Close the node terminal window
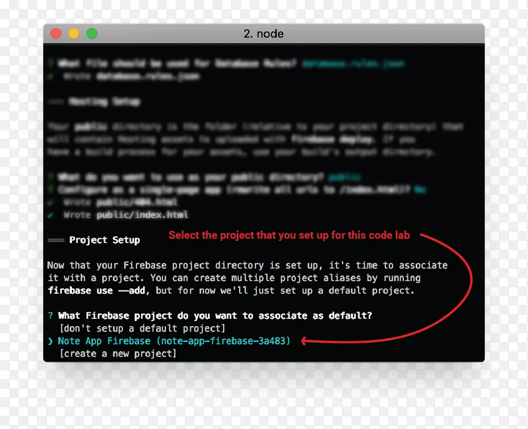The width and height of the screenshot is (528, 429). [56, 34]
